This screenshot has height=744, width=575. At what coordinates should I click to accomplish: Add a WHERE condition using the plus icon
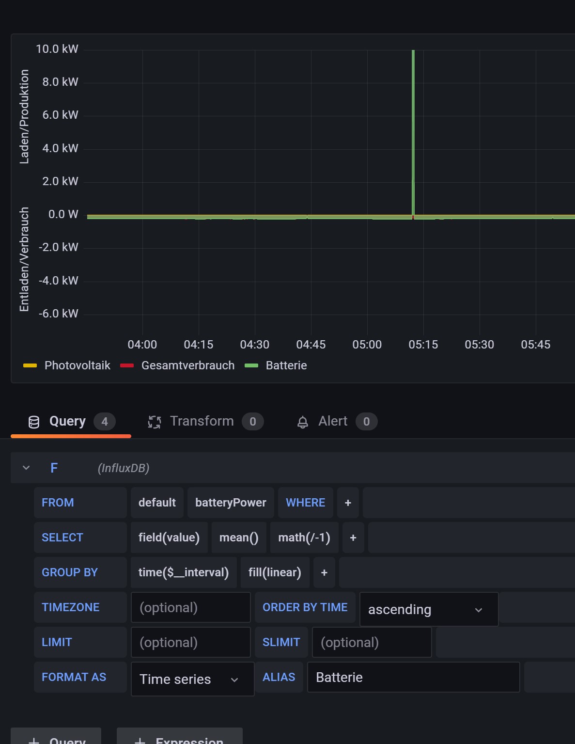(348, 503)
